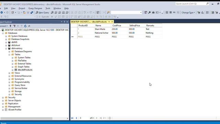Select the Server Objects folder

click(x=14, y=101)
